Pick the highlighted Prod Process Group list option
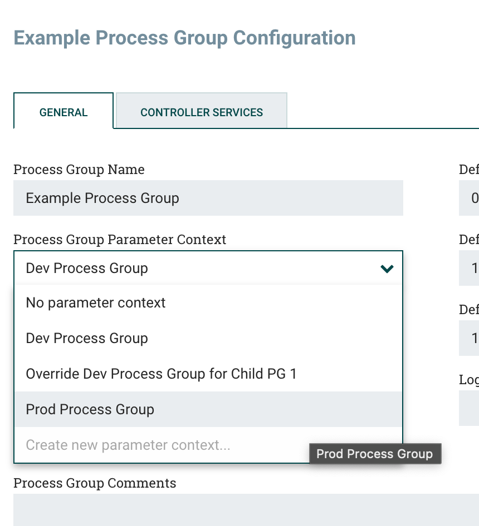Image resolution: width=479 pixels, height=526 pixels. tap(90, 410)
